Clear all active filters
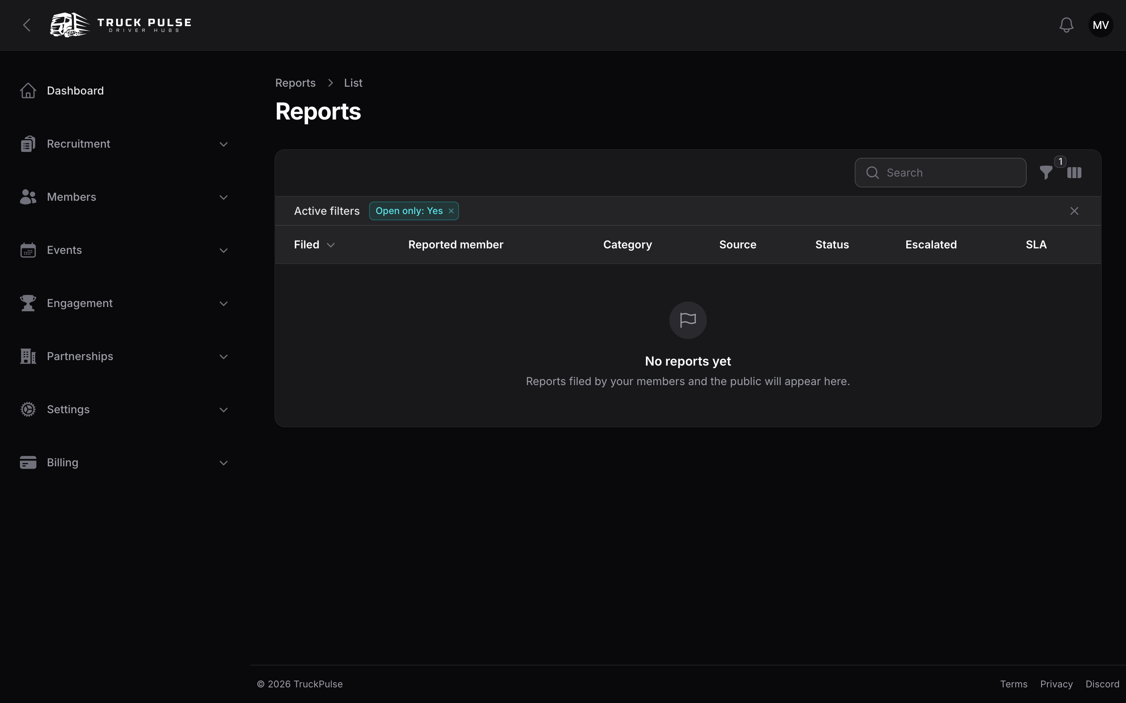 tap(1074, 211)
